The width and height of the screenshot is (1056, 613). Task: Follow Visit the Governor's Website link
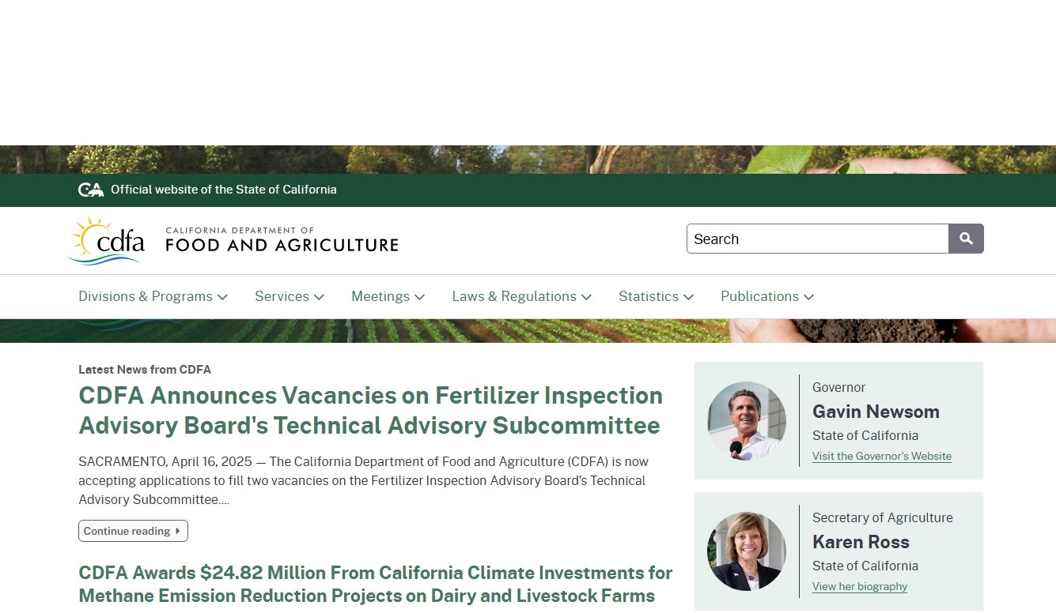pyautogui.click(x=882, y=456)
